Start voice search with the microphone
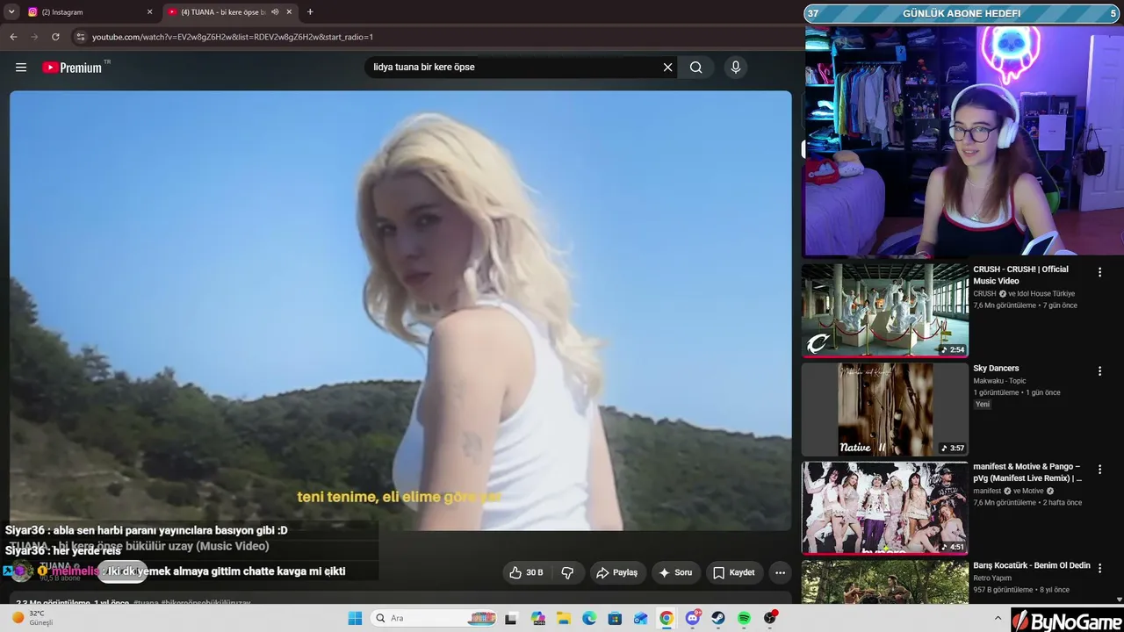Viewport: 1124px width, 632px height. pyautogui.click(x=736, y=68)
